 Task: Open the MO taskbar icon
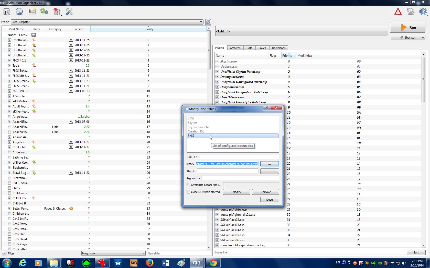point(134,263)
